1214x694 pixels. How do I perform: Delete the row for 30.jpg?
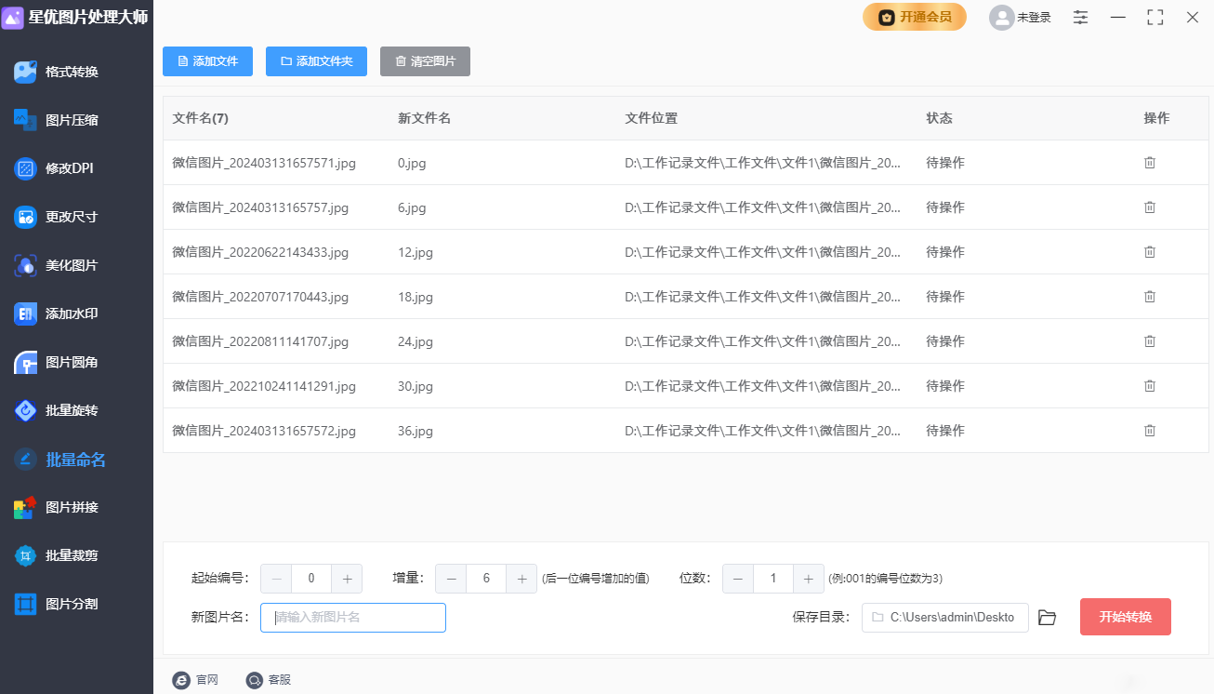coord(1150,386)
